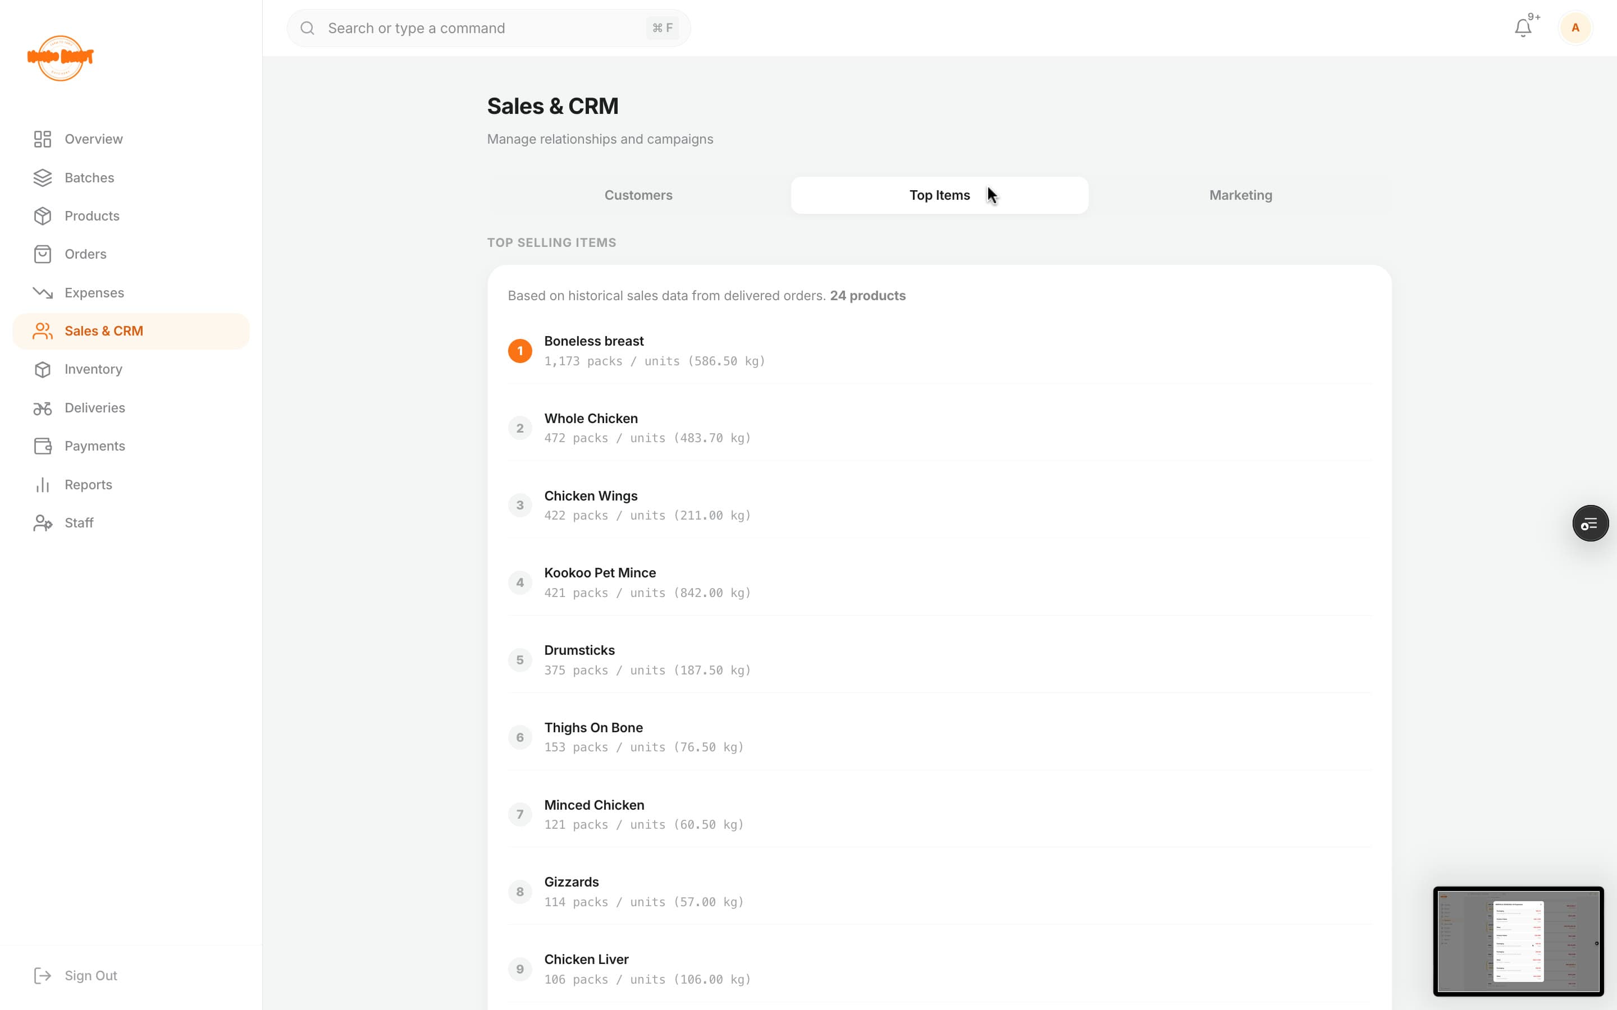This screenshot has height=1010, width=1617.
Task: Open Batches via its layers icon
Action: click(42, 178)
